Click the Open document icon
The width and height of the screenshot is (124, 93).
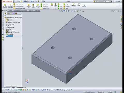[21, 1]
